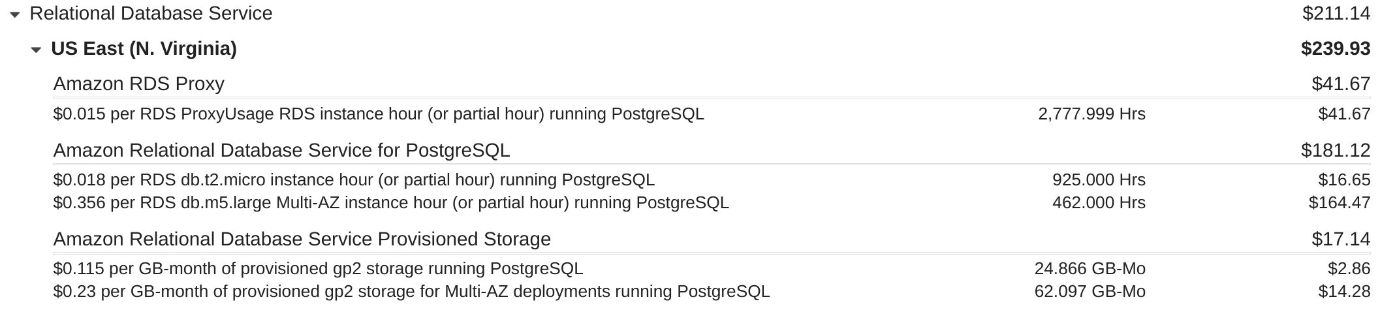Select the Amazon RDS Proxy heading
Viewport: 1380px width, 312px height.
tap(138, 84)
